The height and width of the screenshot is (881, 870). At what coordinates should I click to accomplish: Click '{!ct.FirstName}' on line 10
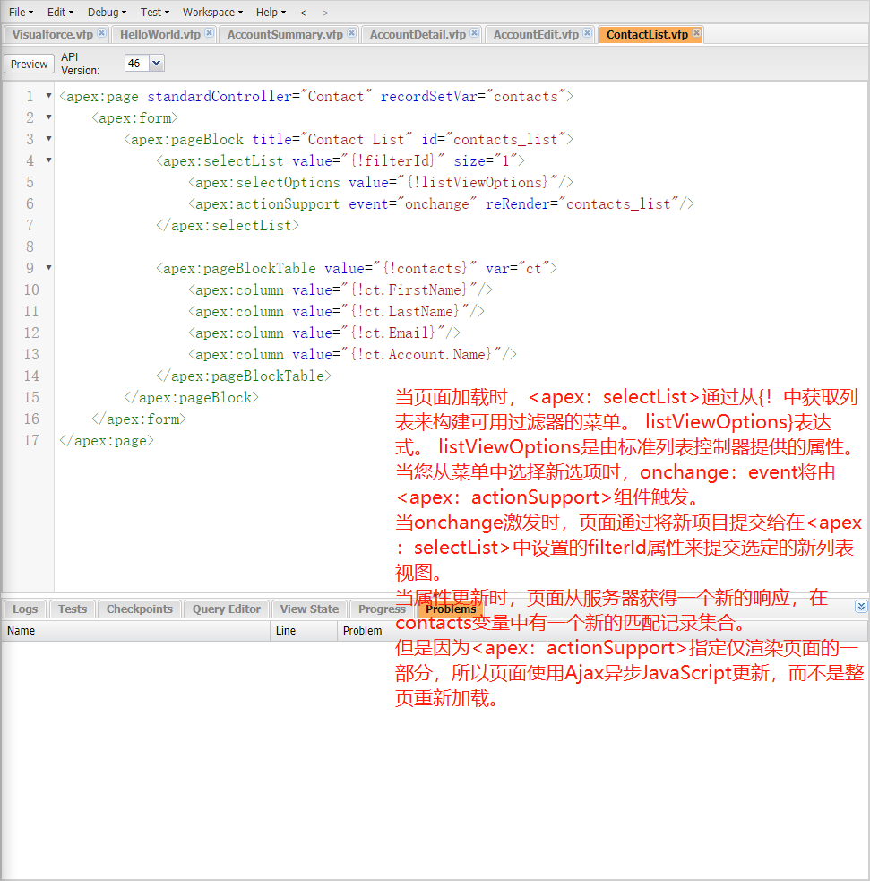[409, 289]
